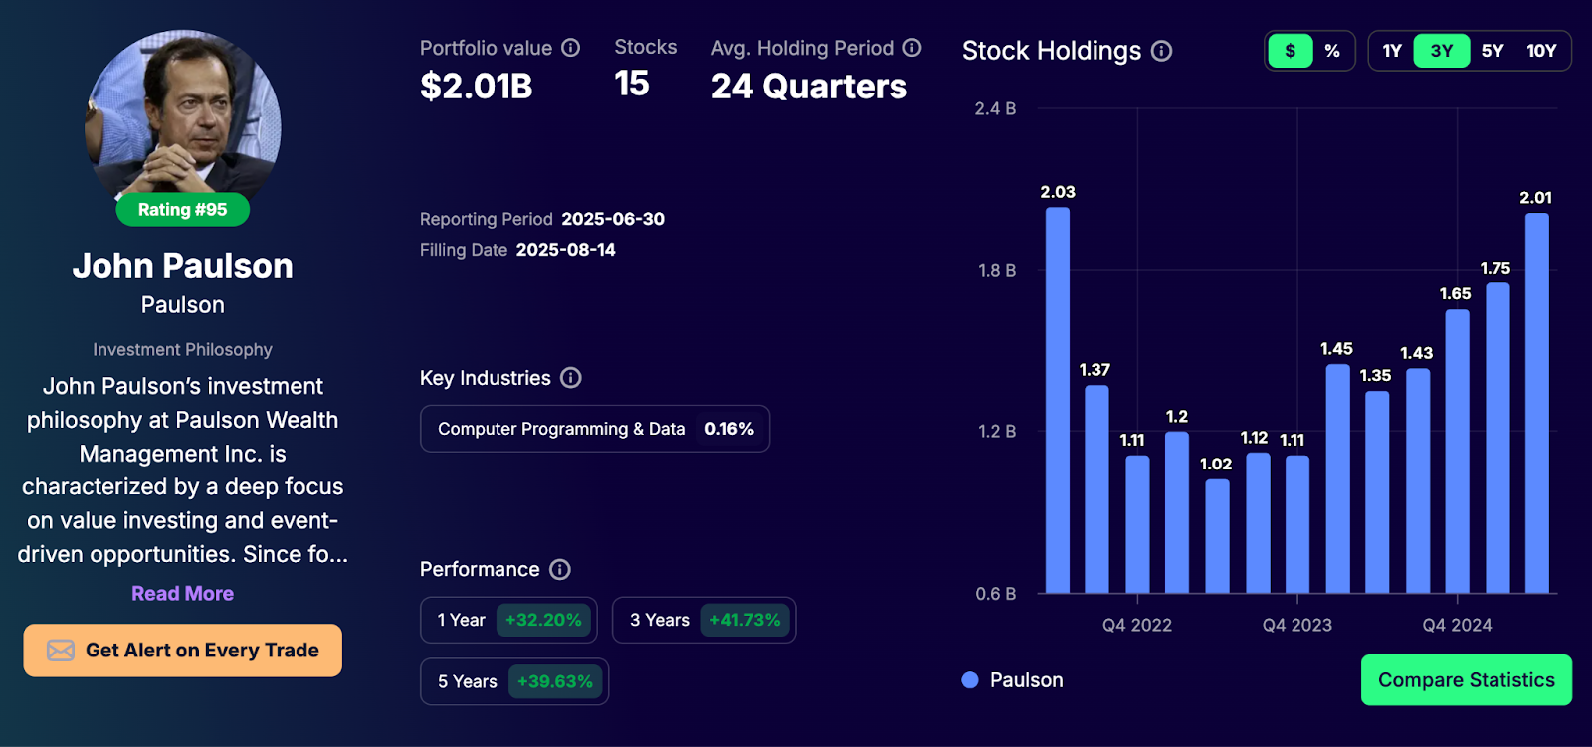Click the Performance info icon
Viewport: 1592px width, 747px height.
coord(560,569)
